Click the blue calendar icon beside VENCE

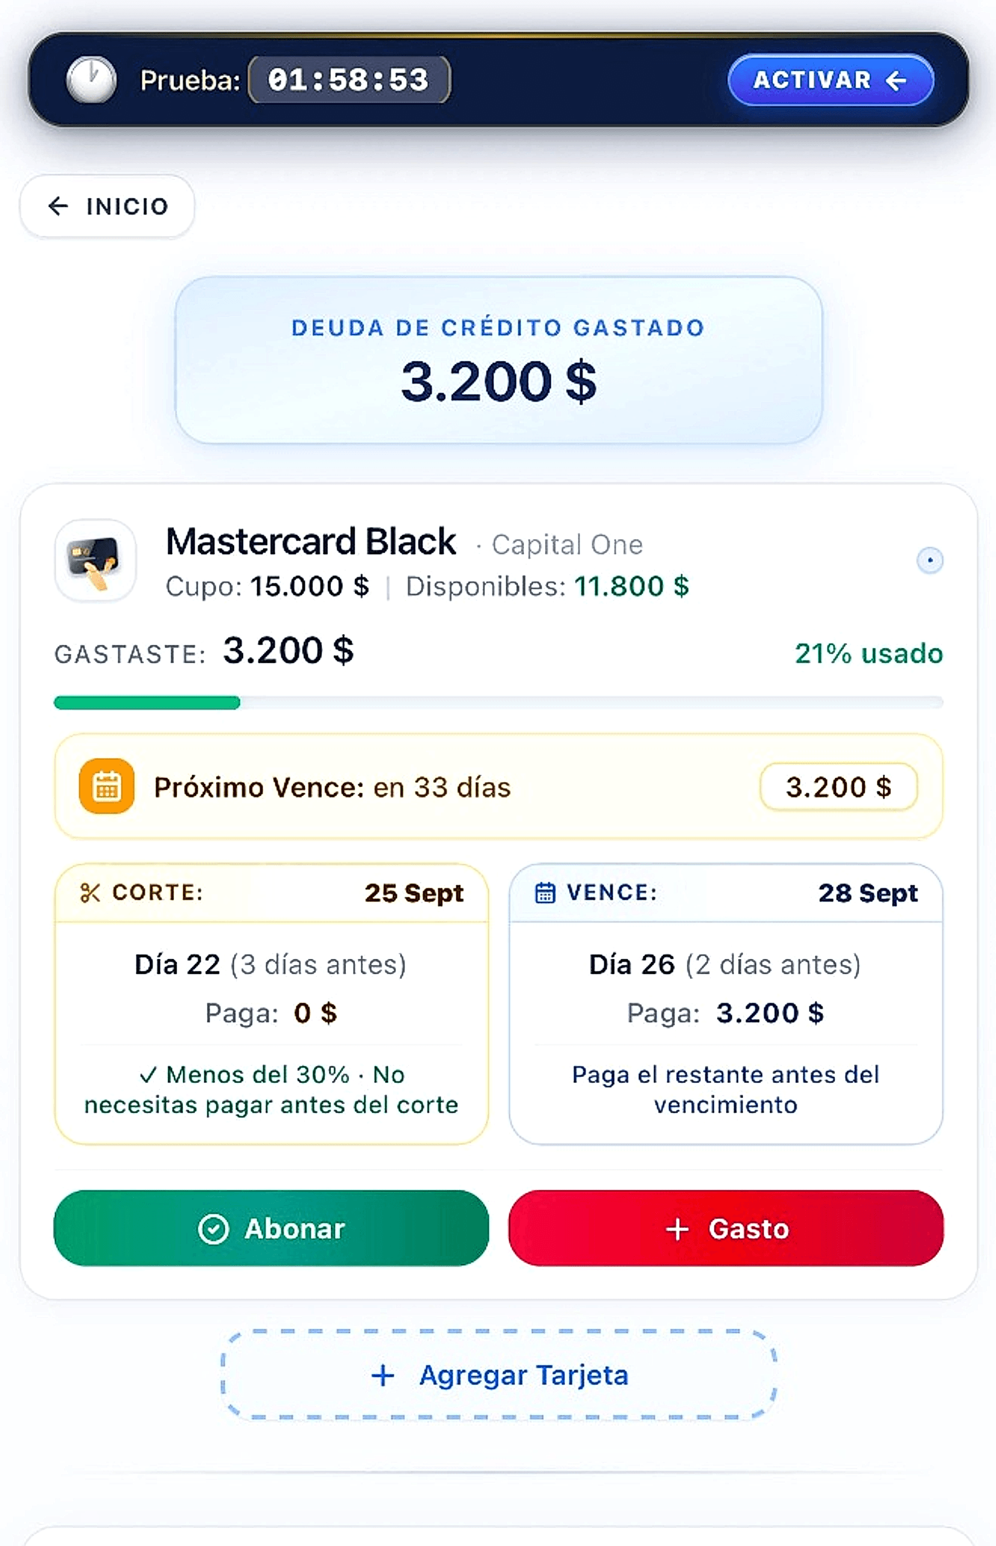545,893
